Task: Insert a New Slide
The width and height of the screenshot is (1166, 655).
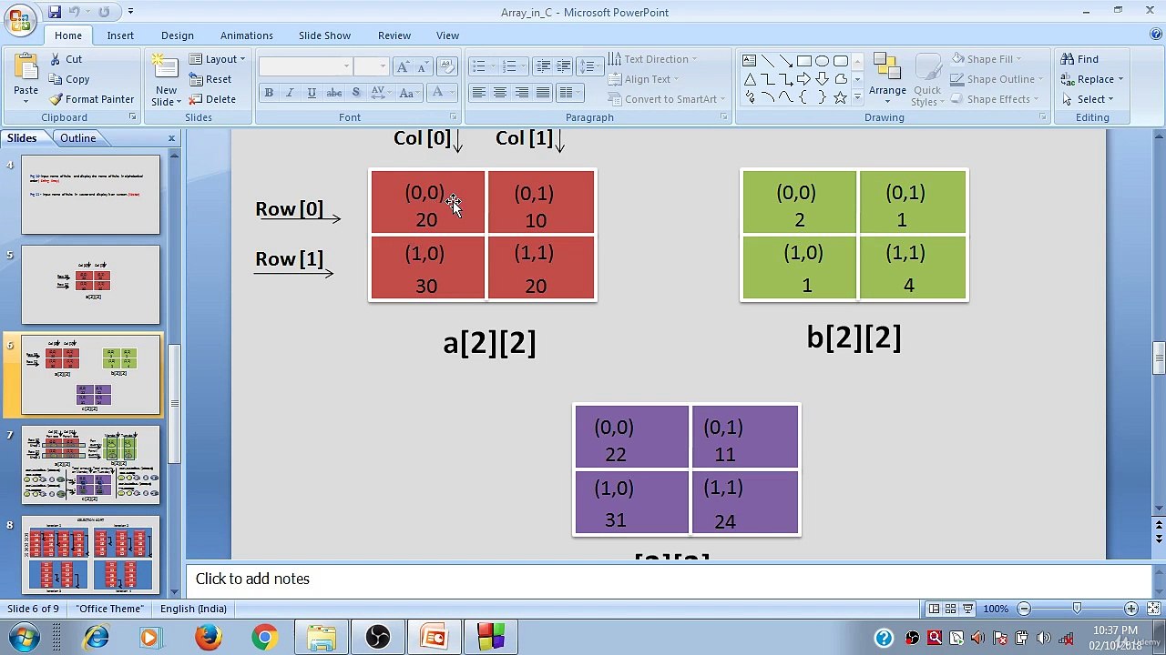Action: pos(166,80)
